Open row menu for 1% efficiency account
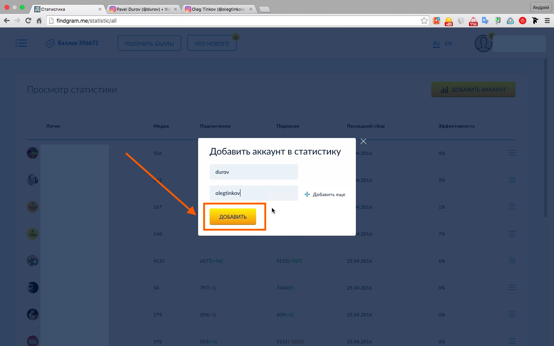This screenshot has height=346, width=554. pos(512,207)
